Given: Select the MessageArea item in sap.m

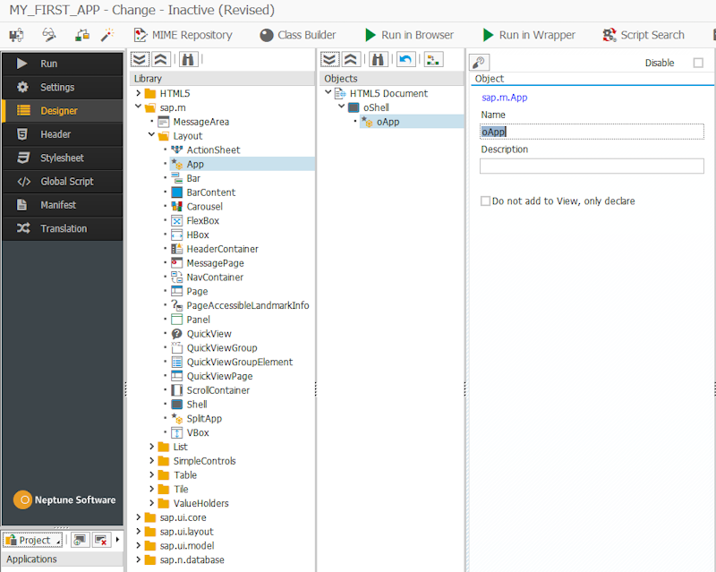Looking at the screenshot, I should [x=200, y=122].
